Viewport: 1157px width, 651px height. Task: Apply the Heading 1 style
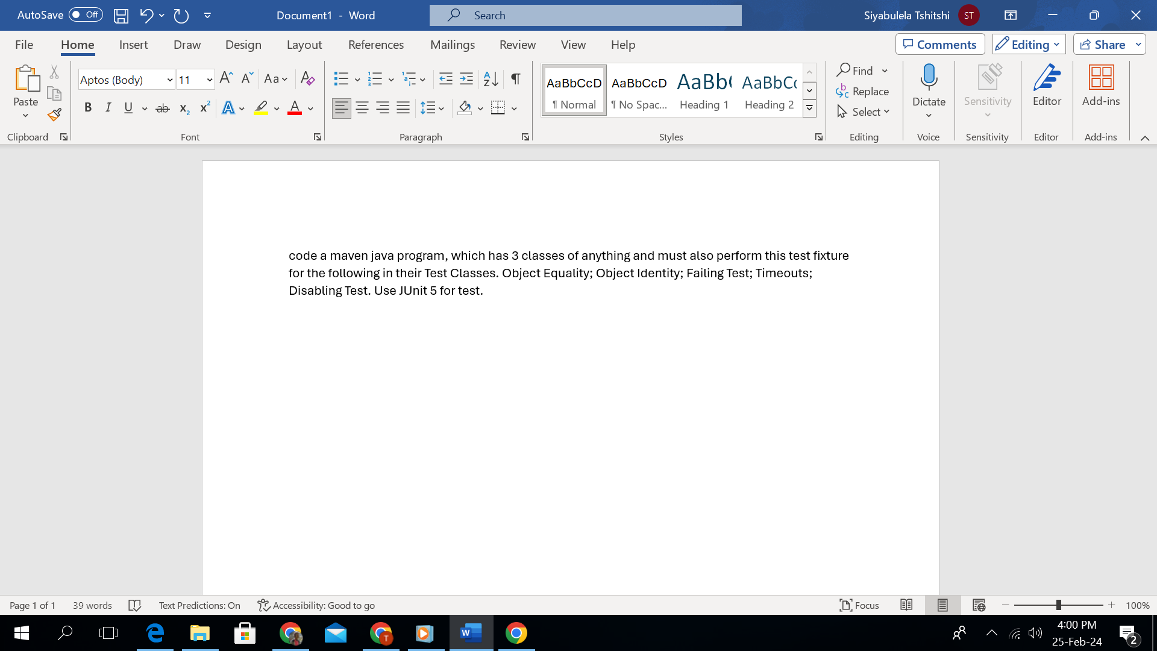coord(704,90)
